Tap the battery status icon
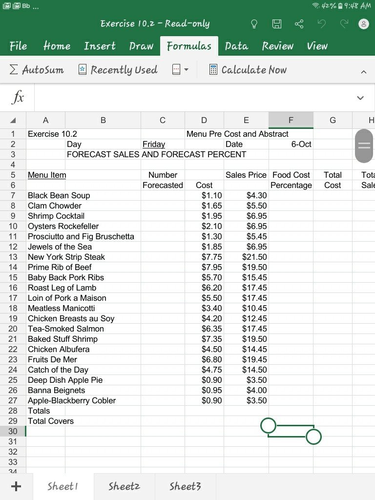The height and width of the screenshot is (500, 375). click(340, 6)
